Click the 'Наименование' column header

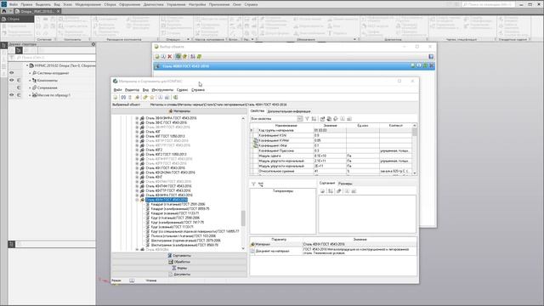coord(286,125)
